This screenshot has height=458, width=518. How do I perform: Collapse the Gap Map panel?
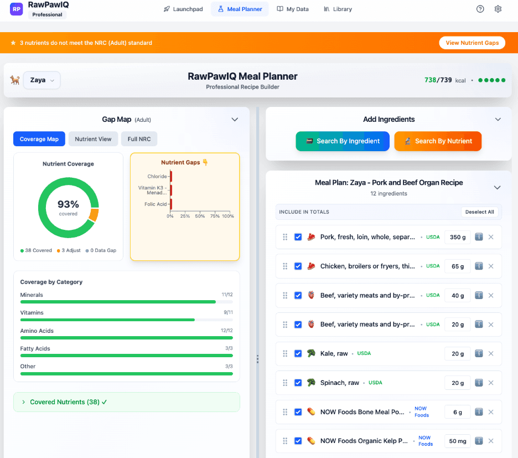[235, 120]
